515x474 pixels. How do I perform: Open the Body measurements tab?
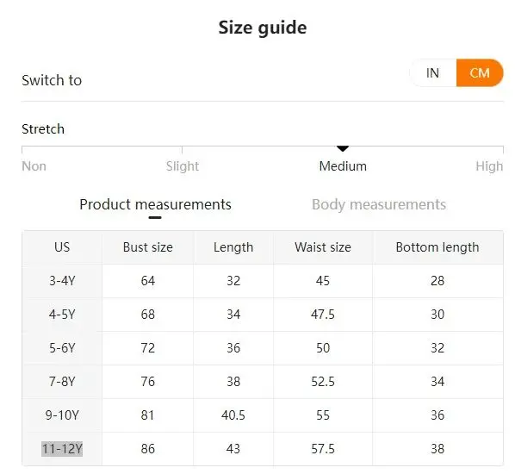click(x=379, y=204)
